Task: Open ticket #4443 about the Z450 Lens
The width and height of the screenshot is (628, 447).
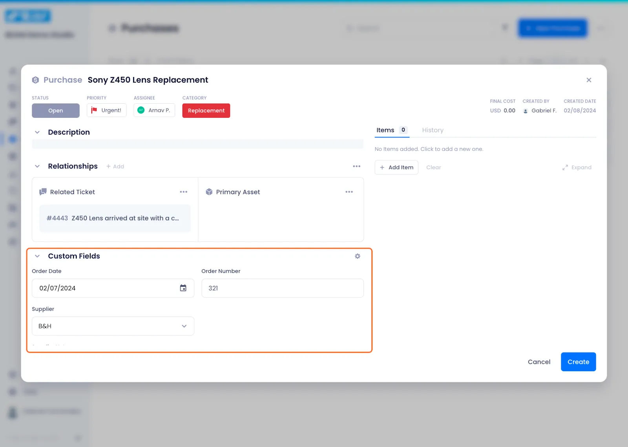Action: tap(114, 218)
